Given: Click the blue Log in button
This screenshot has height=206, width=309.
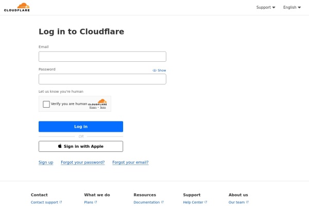Looking at the screenshot, I should 81,127.
